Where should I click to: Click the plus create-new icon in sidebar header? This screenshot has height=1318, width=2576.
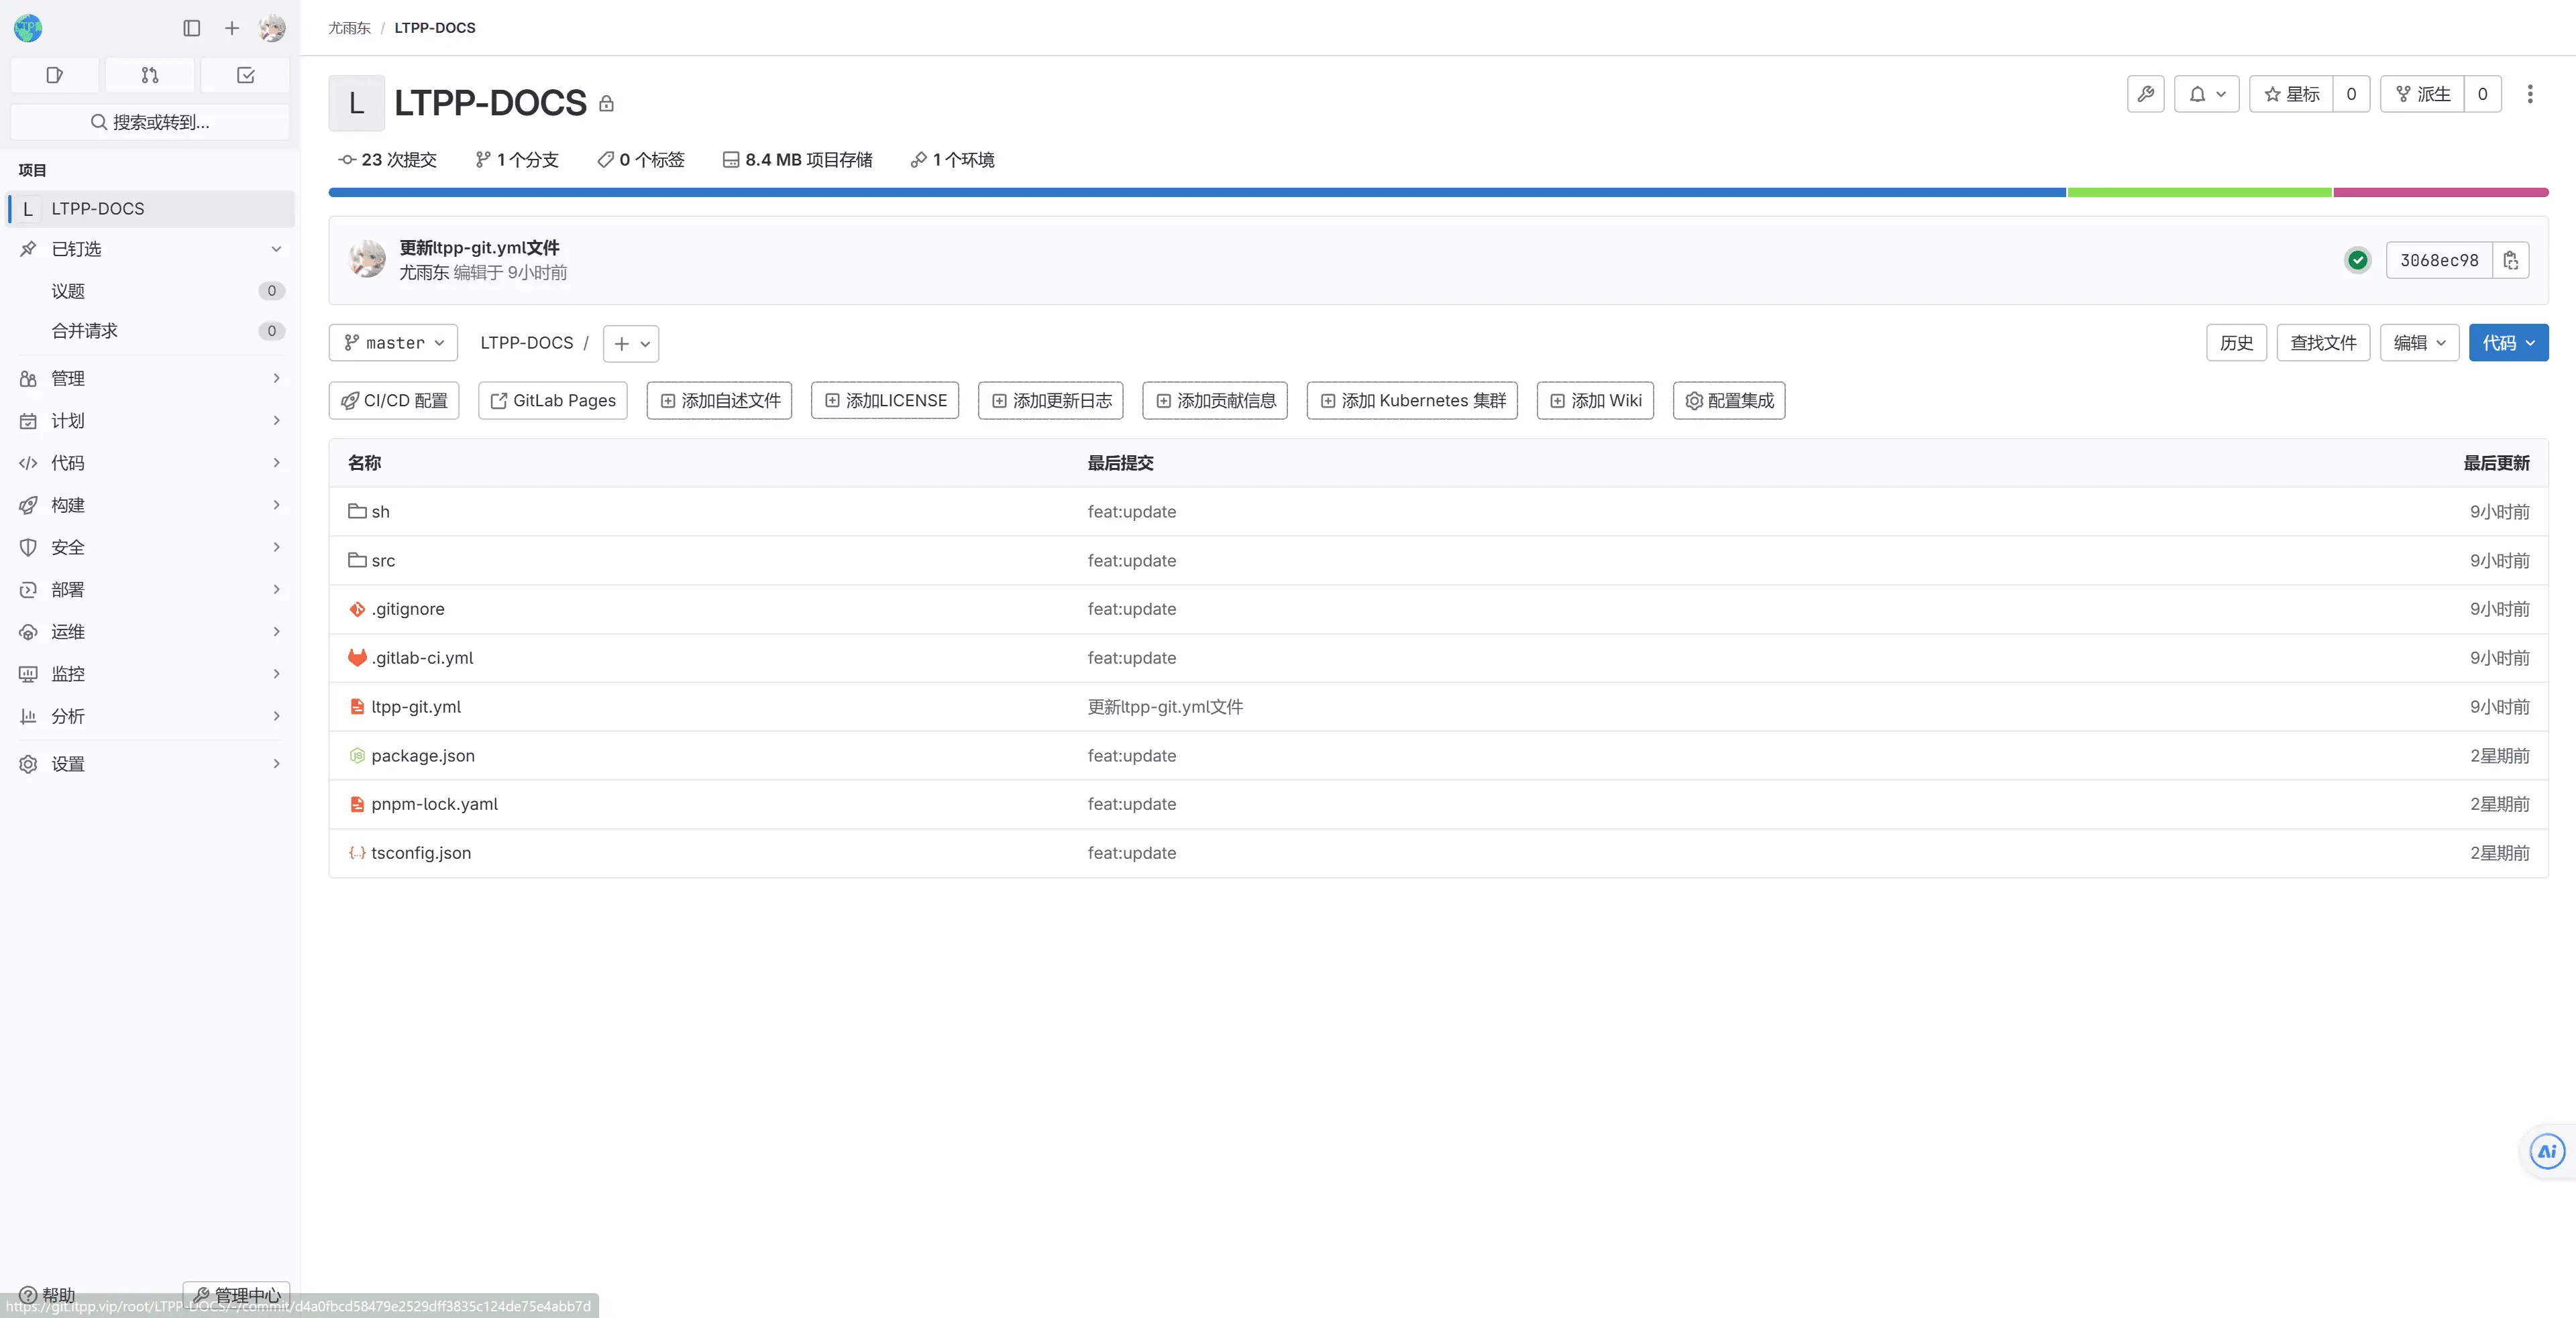[x=232, y=28]
